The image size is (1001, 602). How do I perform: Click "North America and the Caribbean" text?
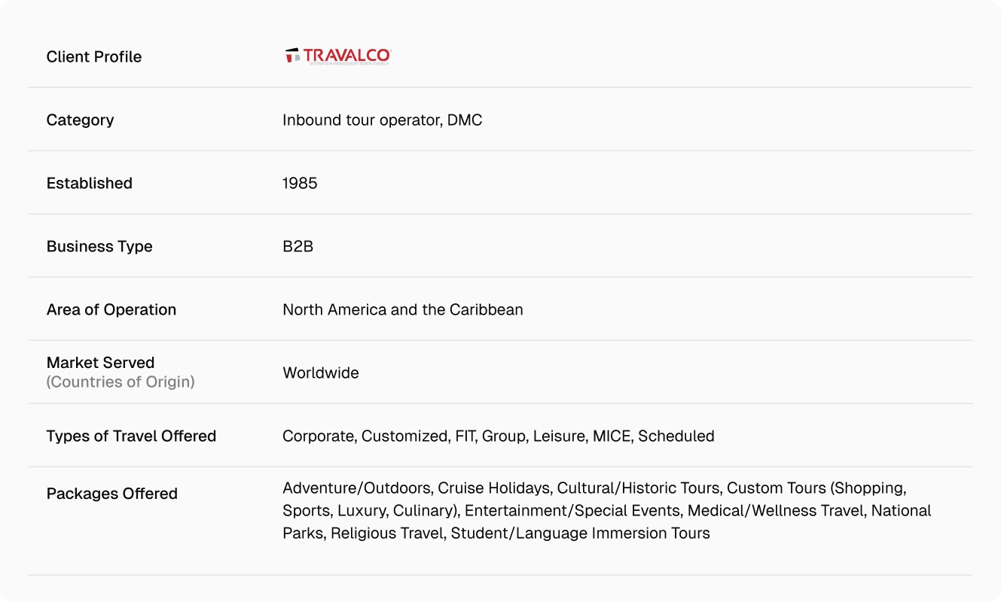[x=402, y=309]
